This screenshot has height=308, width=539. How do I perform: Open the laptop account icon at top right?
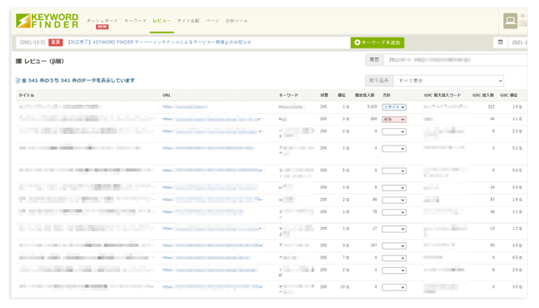point(511,21)
